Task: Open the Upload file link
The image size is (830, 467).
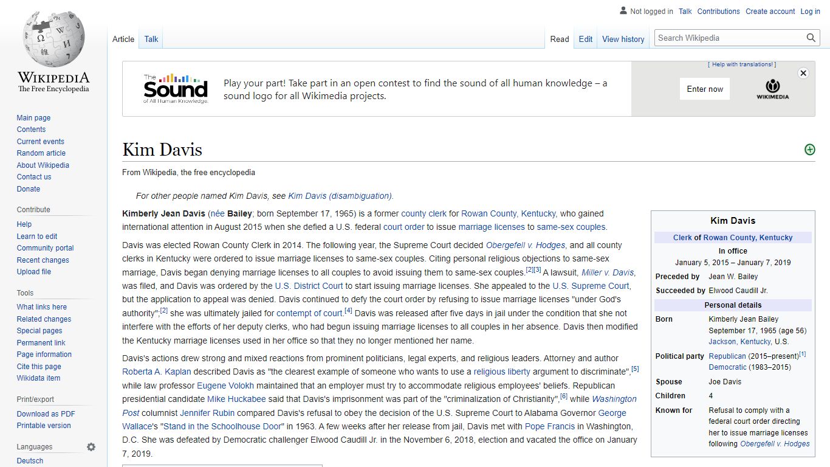Action: click(34, 272)
